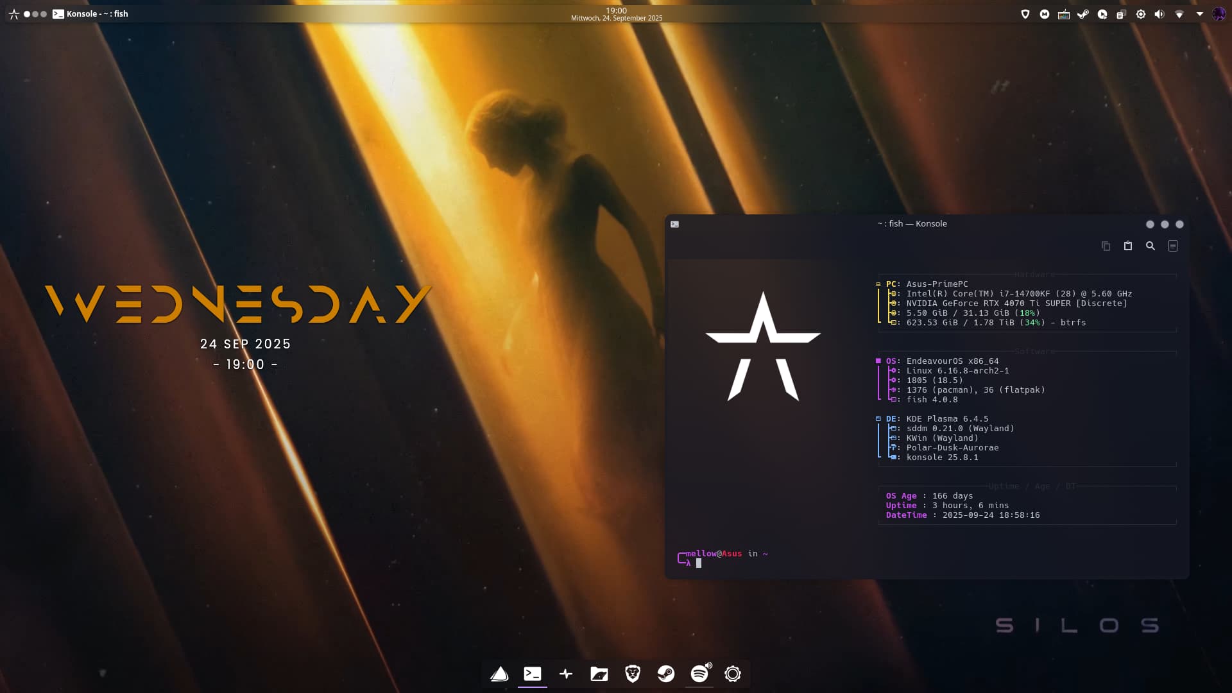The width and height of the screenshot is (1232, 693).
Task: Open the Wi-Fi network tray menu
Action: [x=1179, y=14]
